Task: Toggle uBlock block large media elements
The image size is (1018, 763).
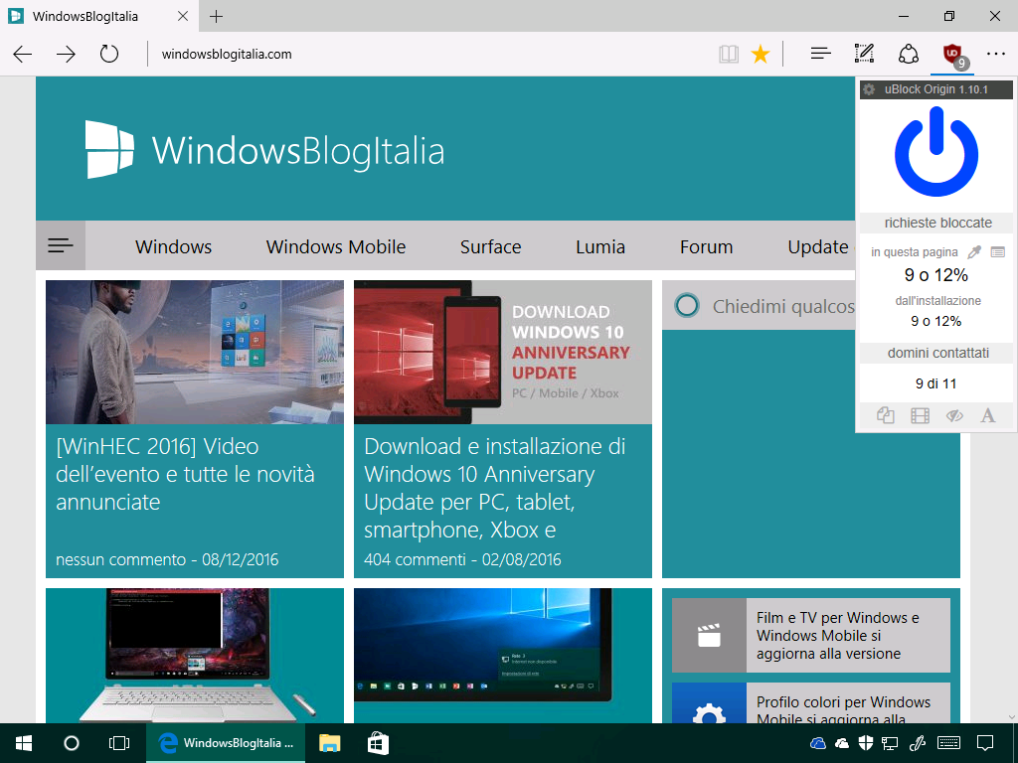Action: pos(920,415)
